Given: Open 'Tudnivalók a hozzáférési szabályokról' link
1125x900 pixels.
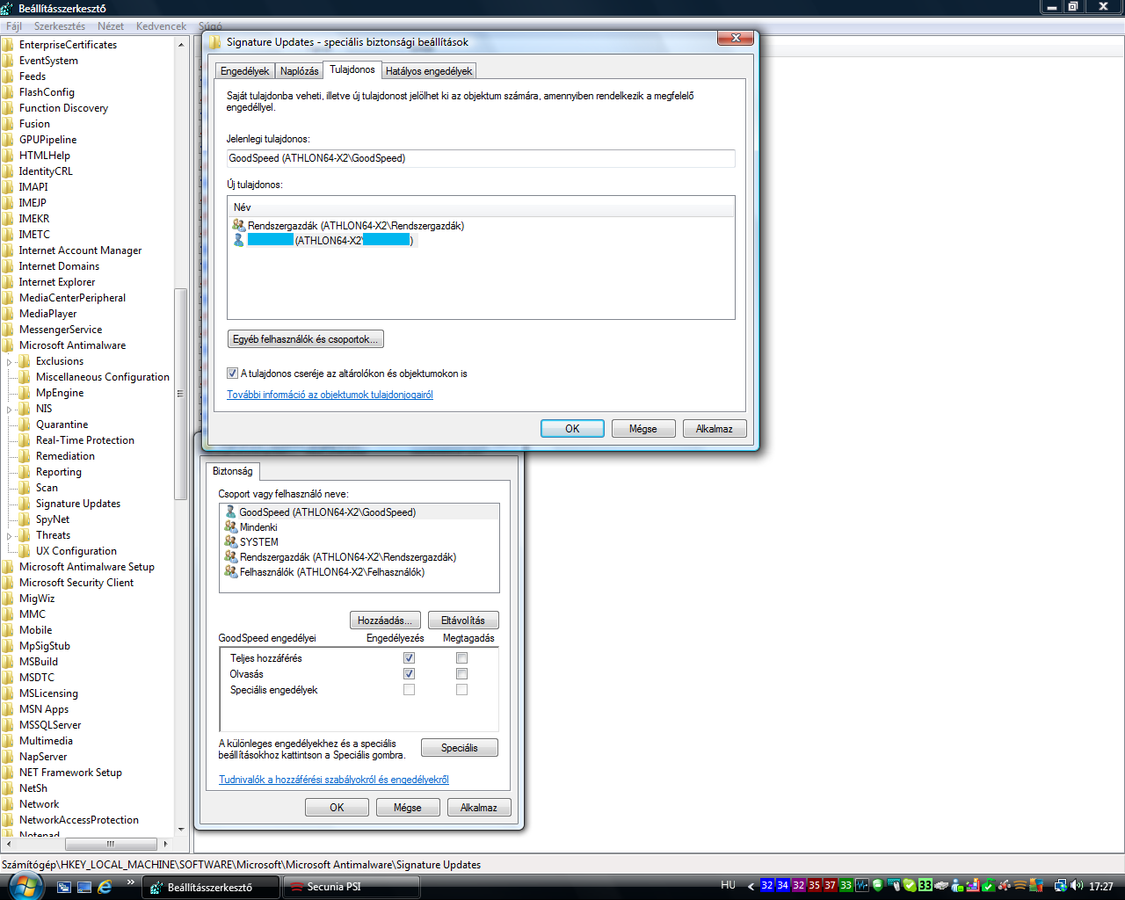Looking at the screenshot, I should coord(334,780).
